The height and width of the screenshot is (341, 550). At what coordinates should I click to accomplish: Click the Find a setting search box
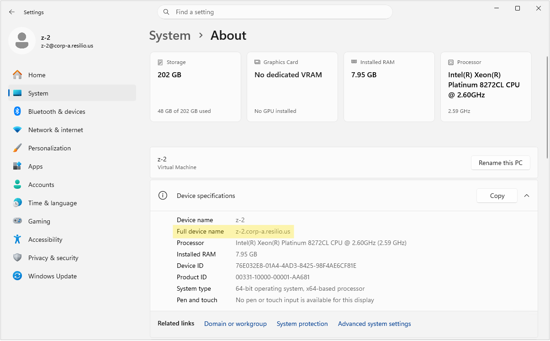pyautogui.click(x=275, y=12)
